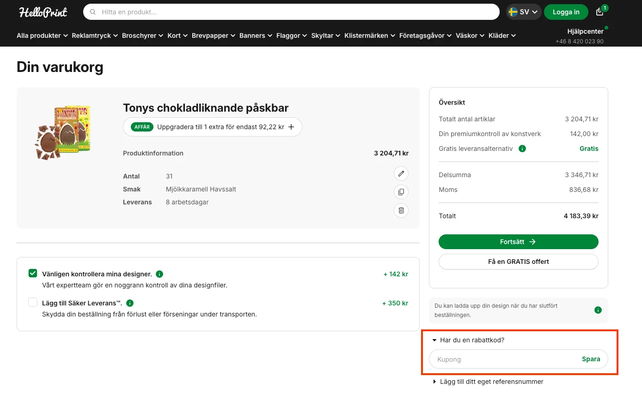This screenshot has width=642, height=412.
Task: Click the 8 arbetsdagar delivery text
Action: coord(187,202)
